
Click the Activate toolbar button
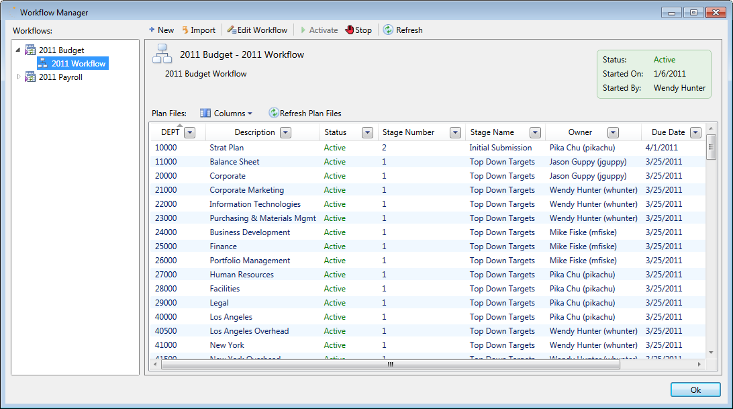(319, 30)
